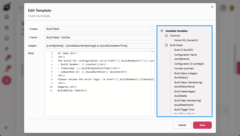Click body line 6 Completed In text
This screenshot has width=240, height=136.
click(x=93, y=72)
